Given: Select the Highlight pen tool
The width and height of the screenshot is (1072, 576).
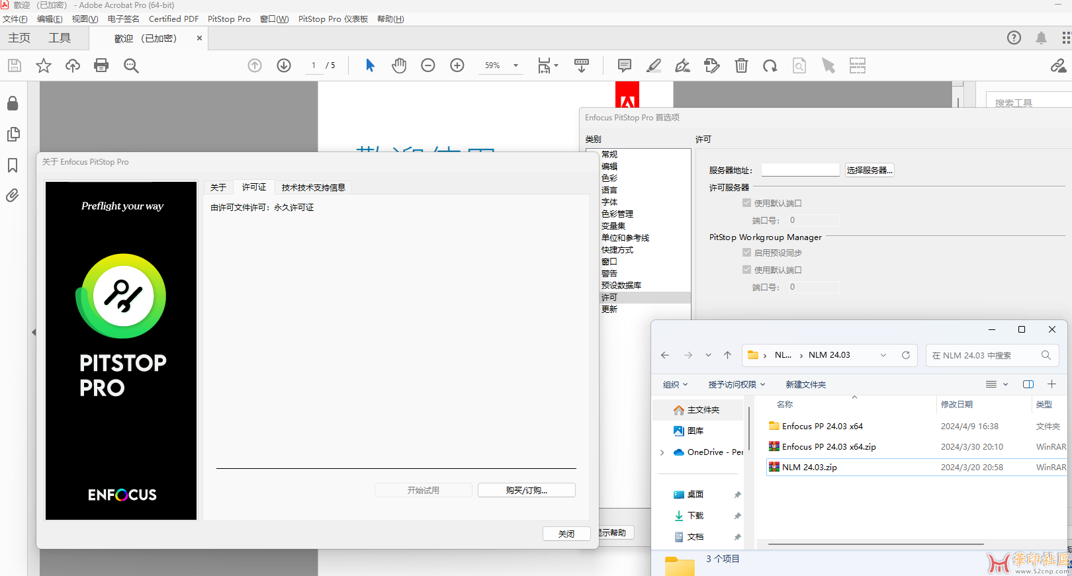Looking at the screenshot, I should coord(654,65).
